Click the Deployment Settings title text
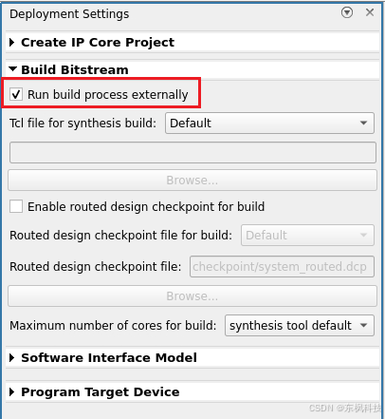The image size is (385, 419). point(69,14)
